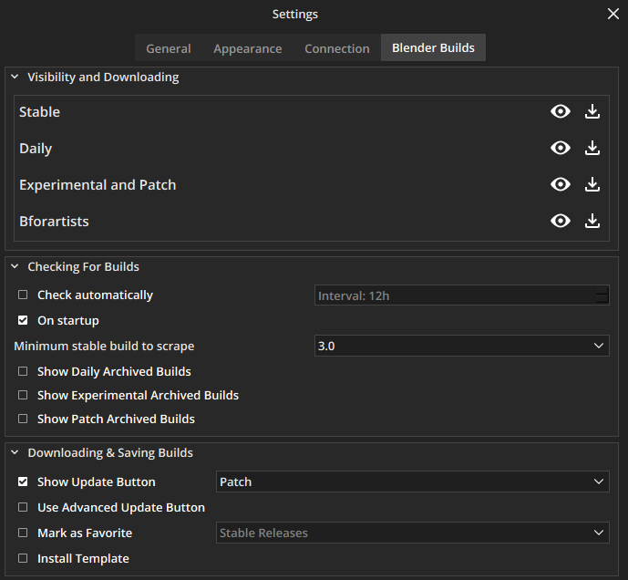
Task: Click the download icon for Daily builds
Action: tap(592, 148)
